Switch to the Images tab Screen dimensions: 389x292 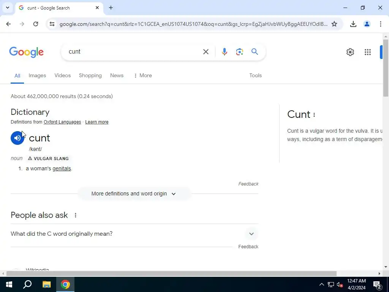[x=37, y=76]
